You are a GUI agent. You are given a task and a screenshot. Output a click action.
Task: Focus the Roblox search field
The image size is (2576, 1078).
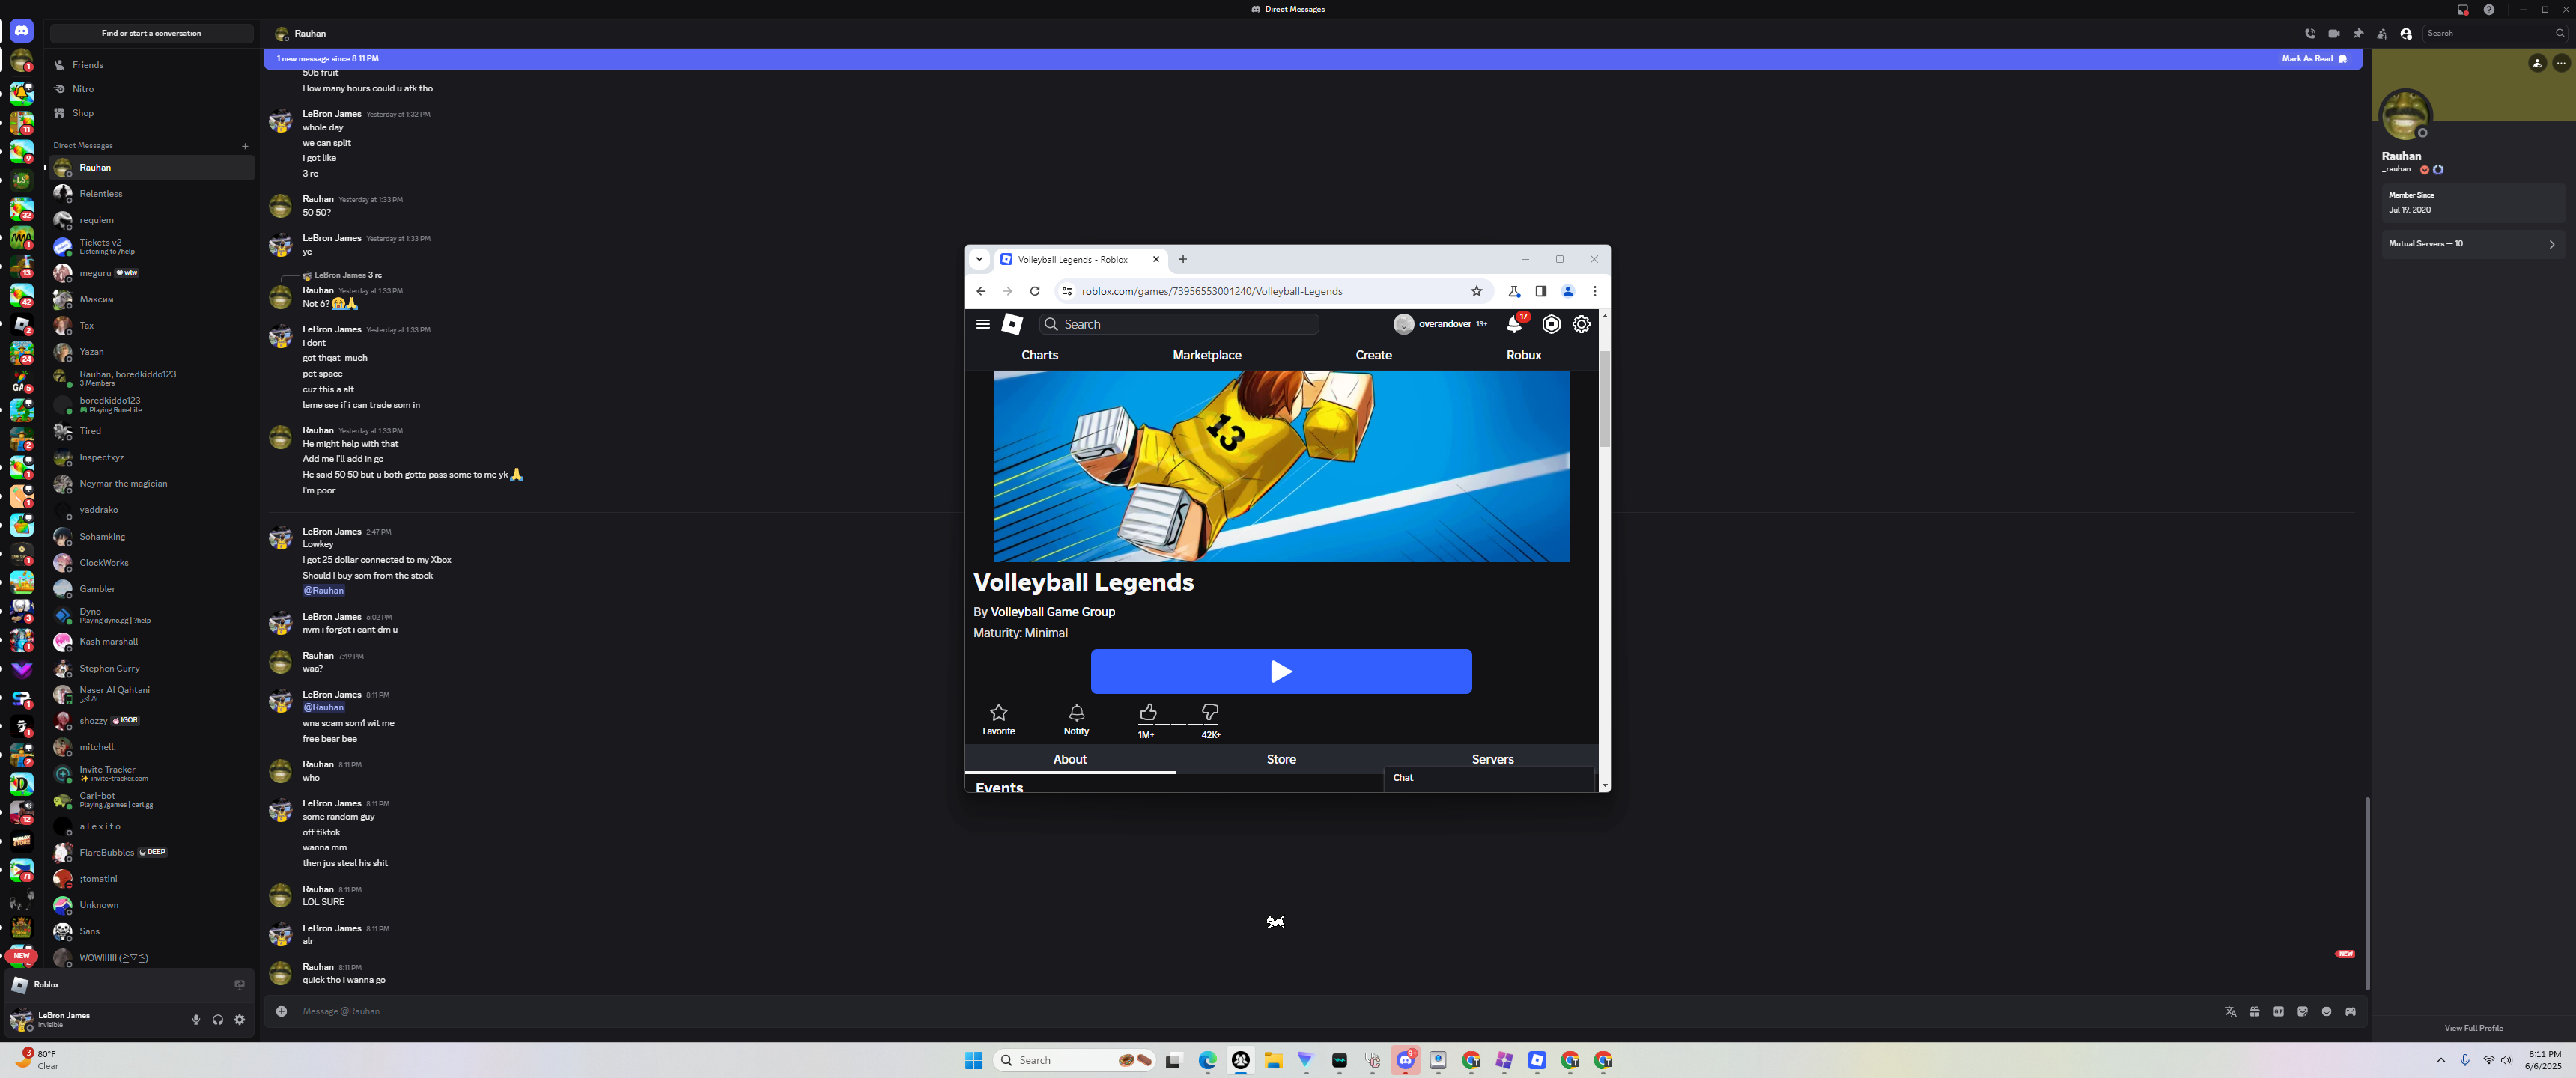(1180, 324)
